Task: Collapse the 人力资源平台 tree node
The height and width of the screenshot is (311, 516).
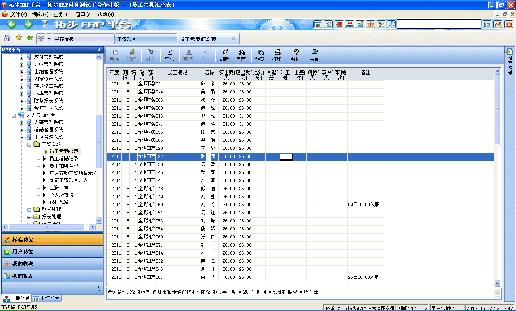Action: pyautogui.click(x=14, y=115)
